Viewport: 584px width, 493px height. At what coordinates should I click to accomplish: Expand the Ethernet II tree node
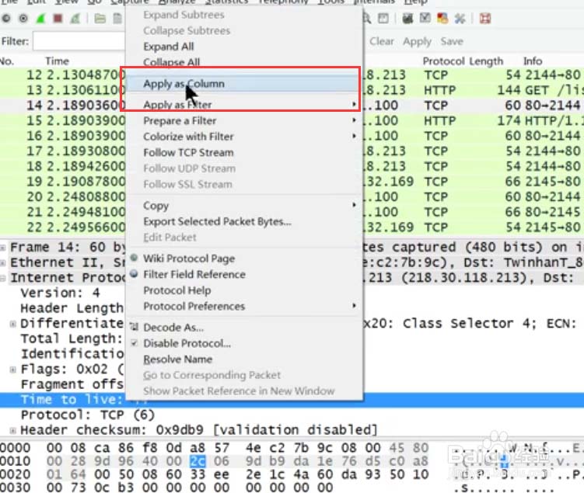[5, 263]
